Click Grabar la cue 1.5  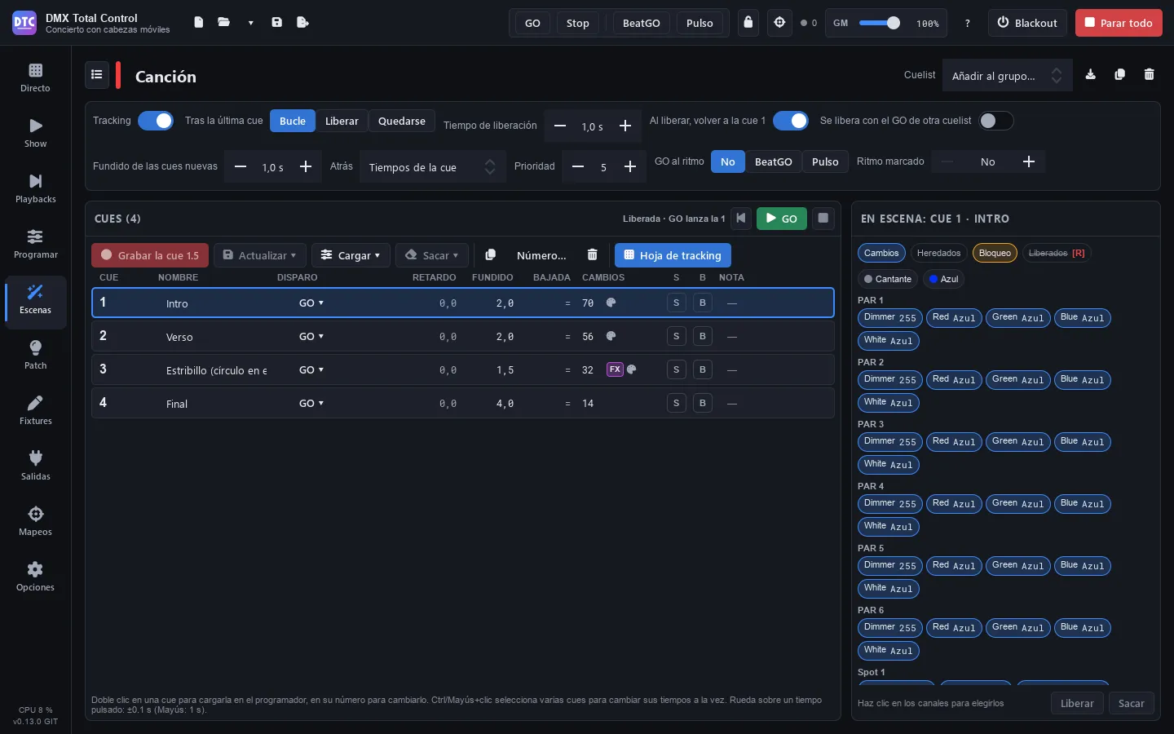[150, 255]
